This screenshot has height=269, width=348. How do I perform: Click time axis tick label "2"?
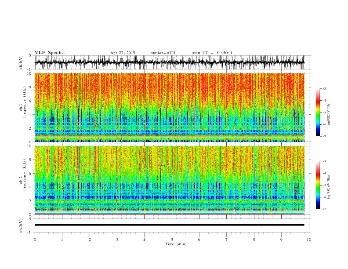pos(90,240)
